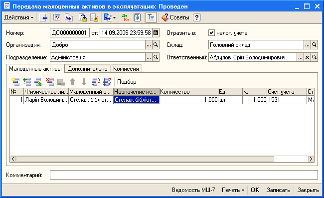This screenshot has width=324, height=198.
Task: Open the Подразделение selection ellipsis button
Action: coord(149,57)
